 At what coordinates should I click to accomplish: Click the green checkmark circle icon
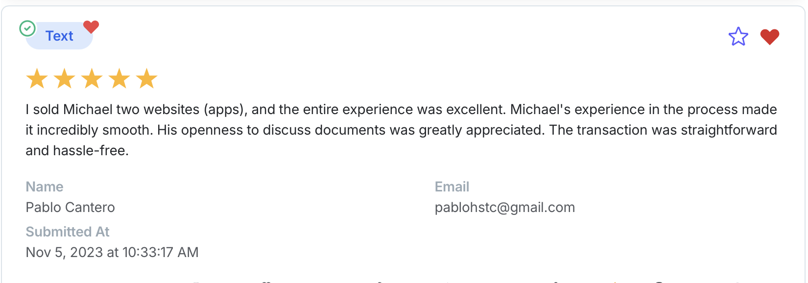pyautogui.click(x=27, y=29)
